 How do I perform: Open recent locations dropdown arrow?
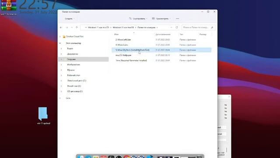[72, 27]
